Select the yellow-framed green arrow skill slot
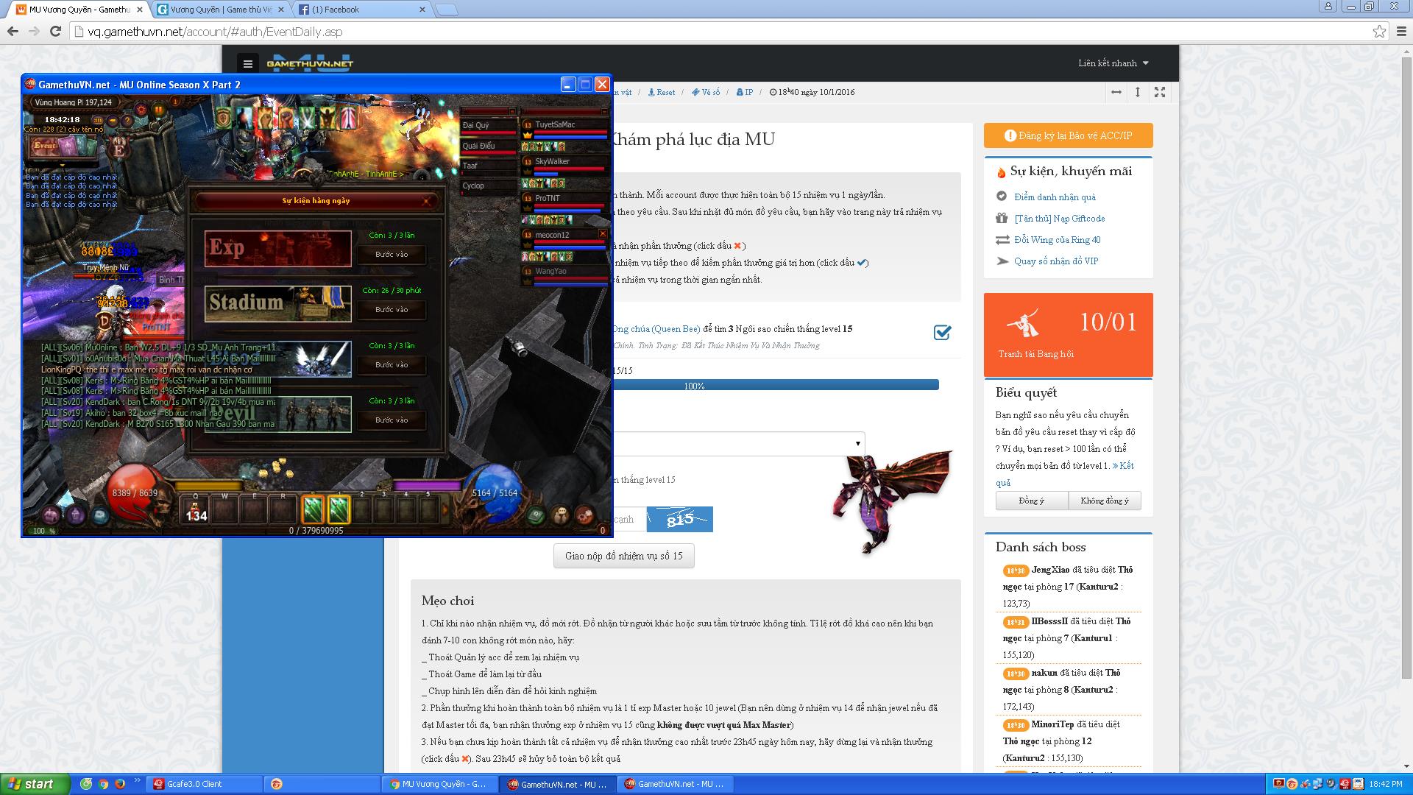 coord(339,509)
